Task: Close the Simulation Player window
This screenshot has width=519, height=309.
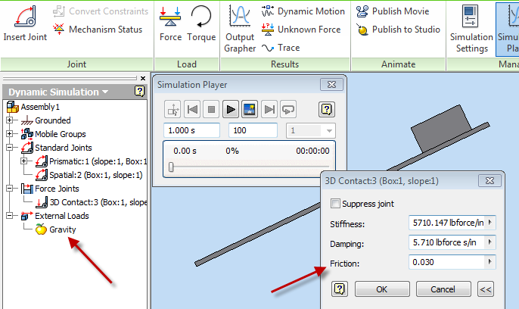Action: coord(331,85)
